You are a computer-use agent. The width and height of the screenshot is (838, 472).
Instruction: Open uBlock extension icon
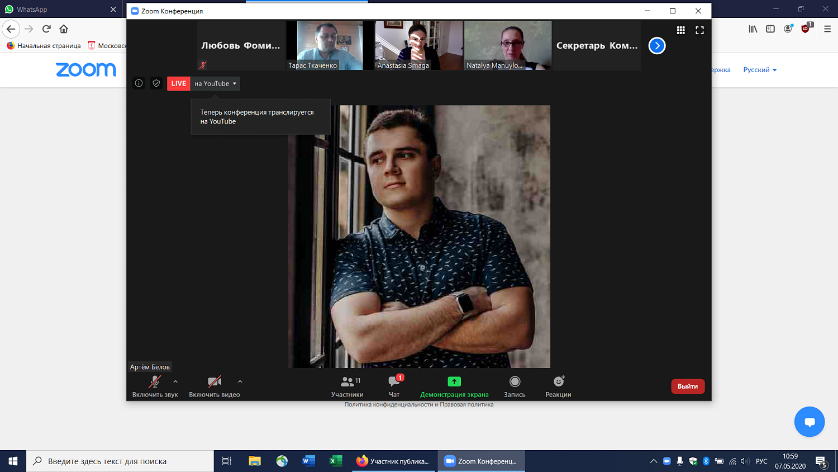806,29
